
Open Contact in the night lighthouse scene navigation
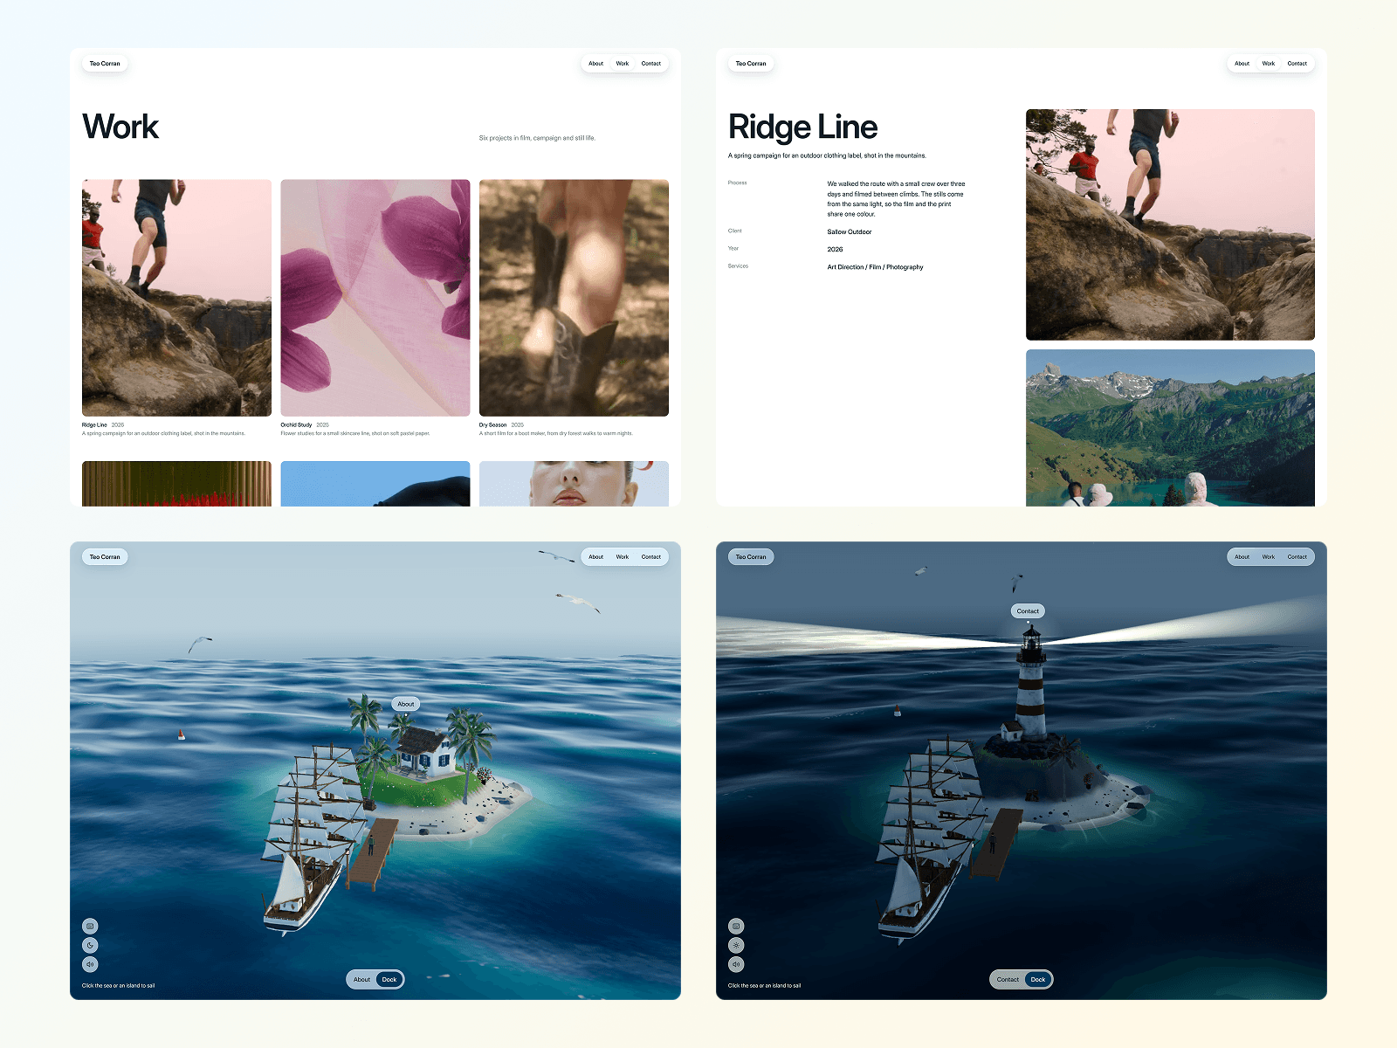pos(1297,557)
